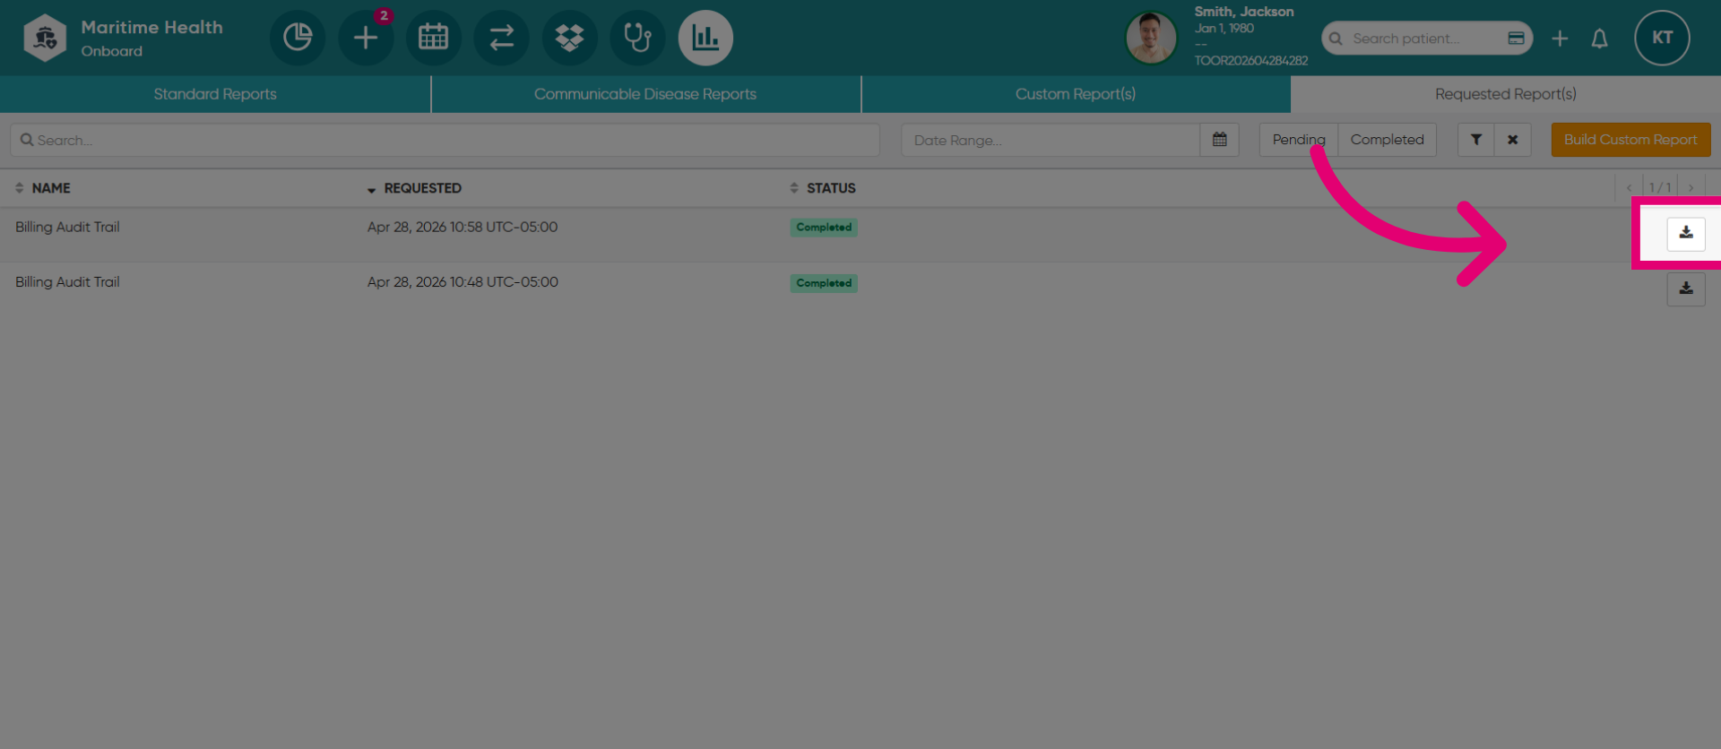This screenshot has width=1721, height=749.
Task: Select the Requested Report(s) tab
Action: 1506,94
